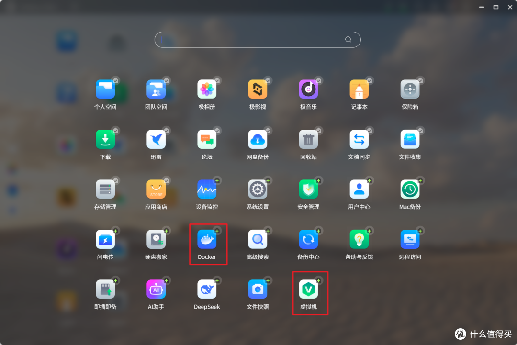
Task: Launch 闪电传 fast transfer
Action: 105,240
